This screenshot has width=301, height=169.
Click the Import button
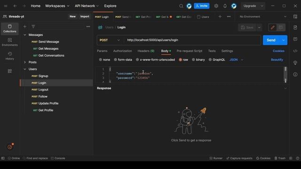(x=85, y=16)
